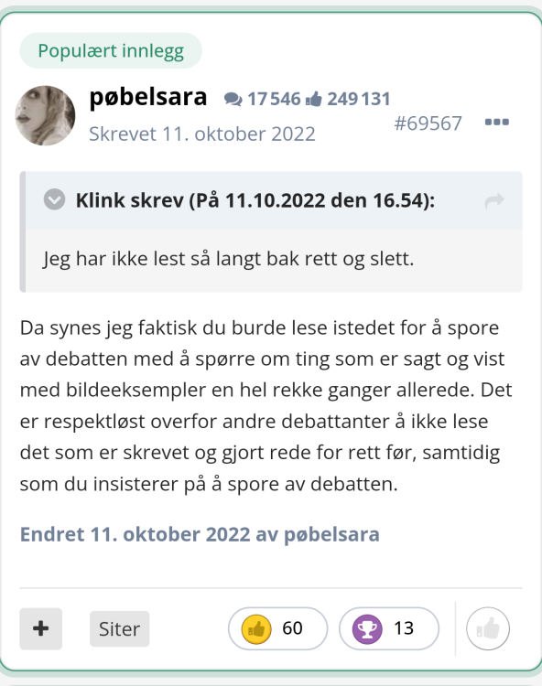Click the Skrevet 11. oktober 2022 timestamp
The image size is (542, 686).
coord(202,134)
